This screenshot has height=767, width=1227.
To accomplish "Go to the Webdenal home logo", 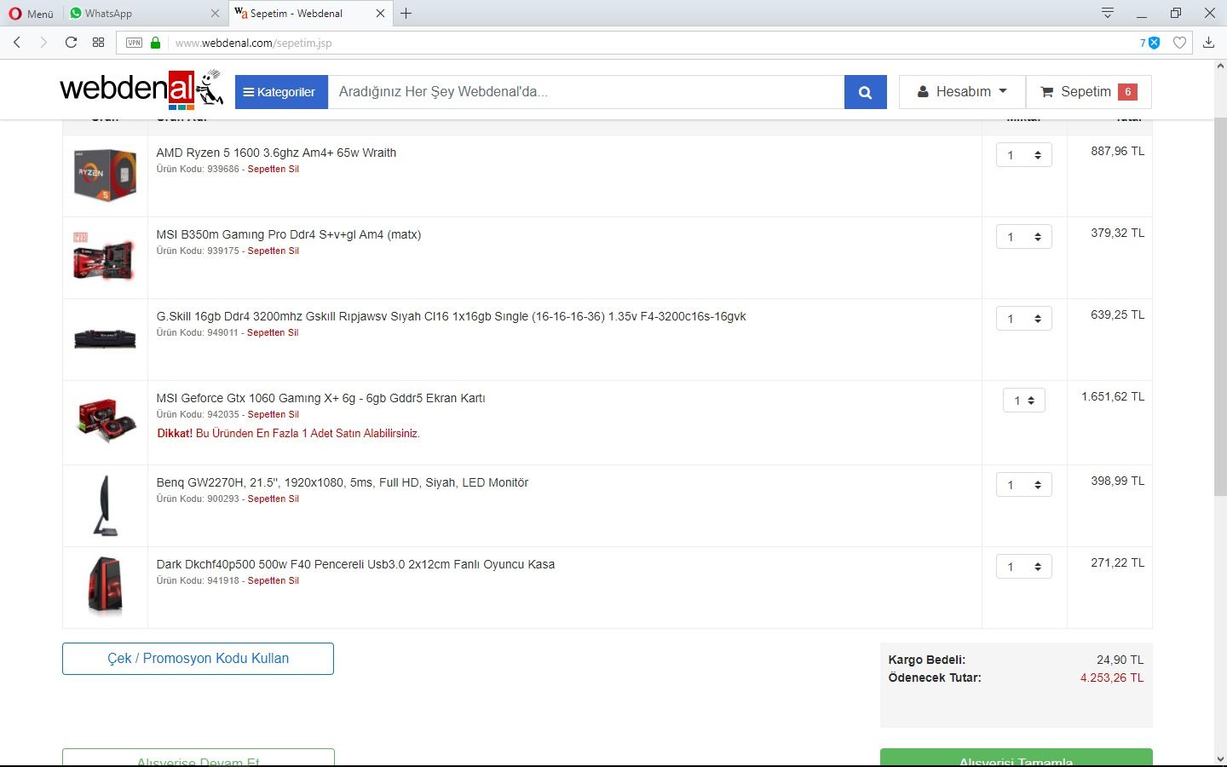I will click(141, 89).
